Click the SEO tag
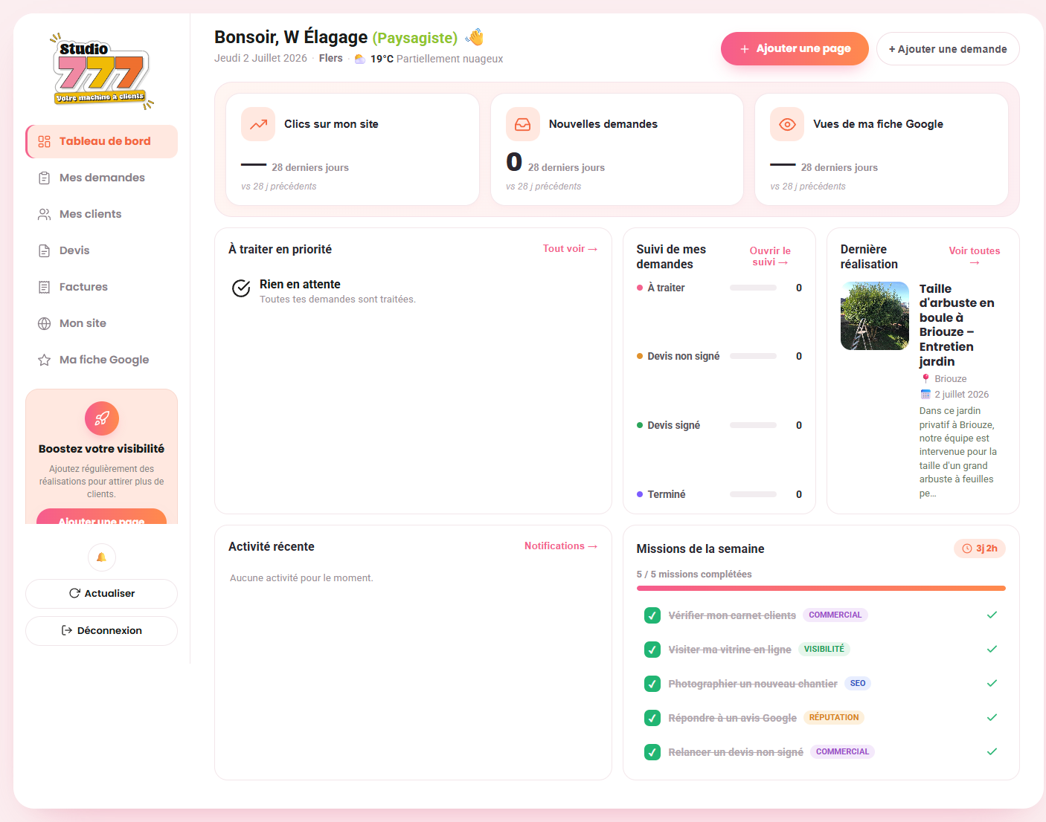The width and height of the screenshot is (1046, 822). [x=858, y=683]
